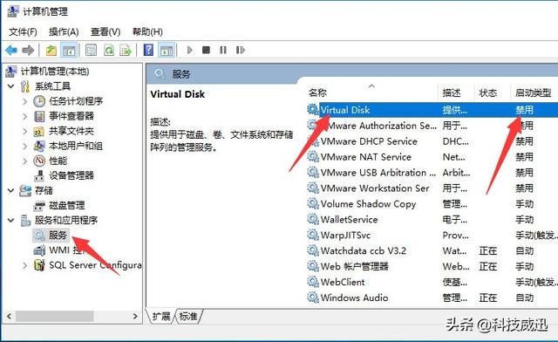Click tree pane scrollbar left arrow
Image resolution: width=558 pixels, height=342 pixels.
[x=9, y=316]
